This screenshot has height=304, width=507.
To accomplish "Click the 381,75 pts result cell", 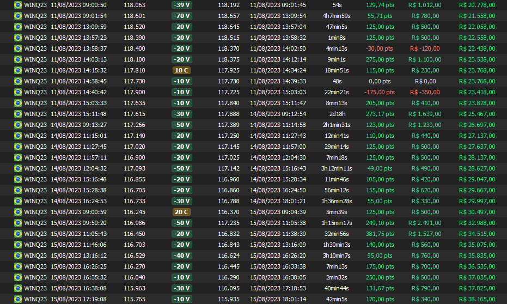I will click(380, 234).
